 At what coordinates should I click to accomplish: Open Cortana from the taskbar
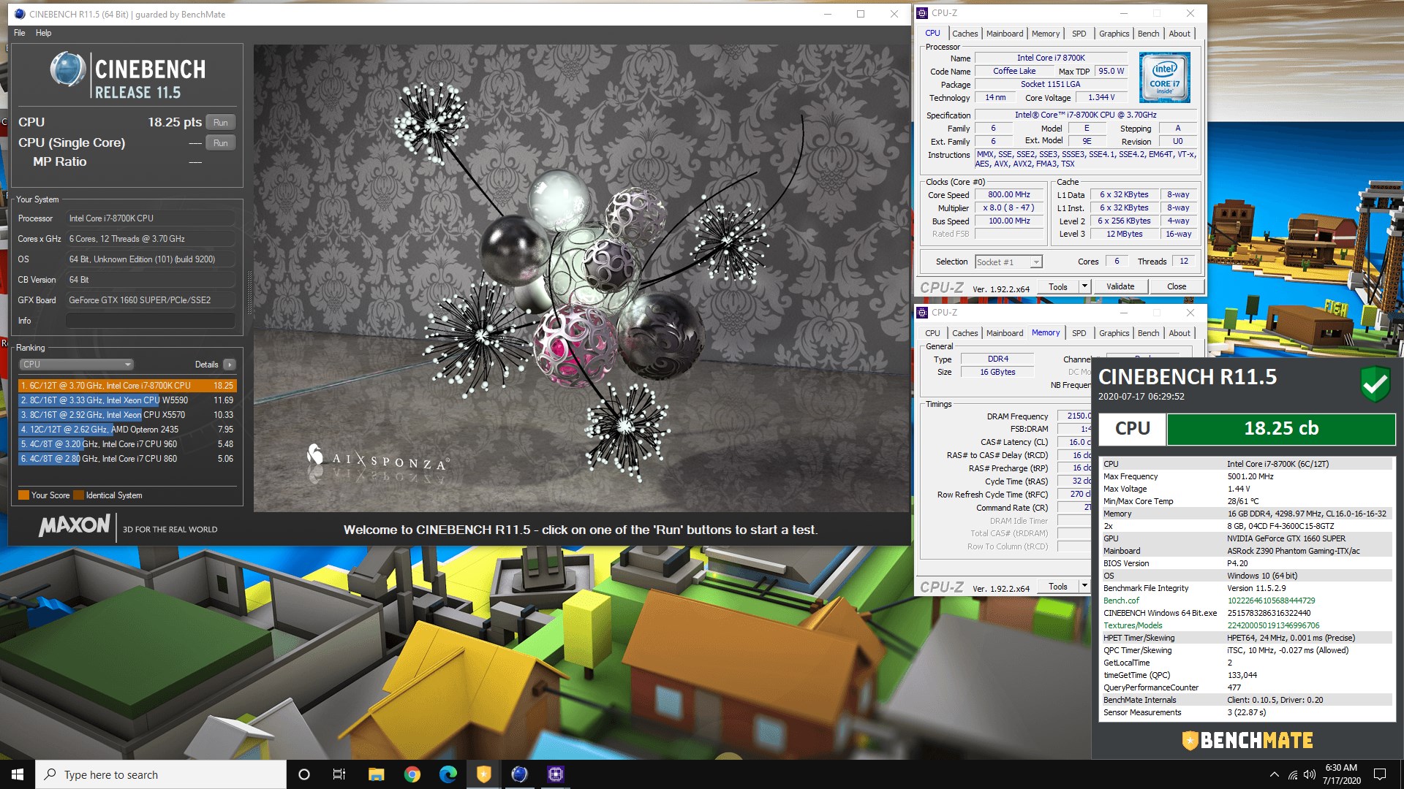304,774
